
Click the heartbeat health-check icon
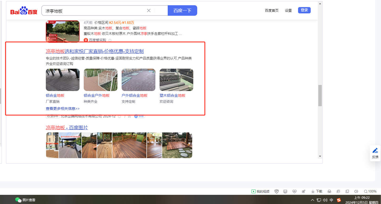(x=294, y=191)
